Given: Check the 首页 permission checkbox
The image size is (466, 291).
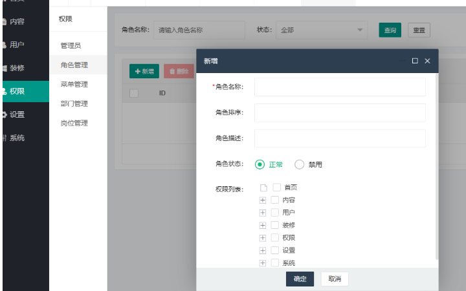Looking at the screenshot, I should 276,188.
